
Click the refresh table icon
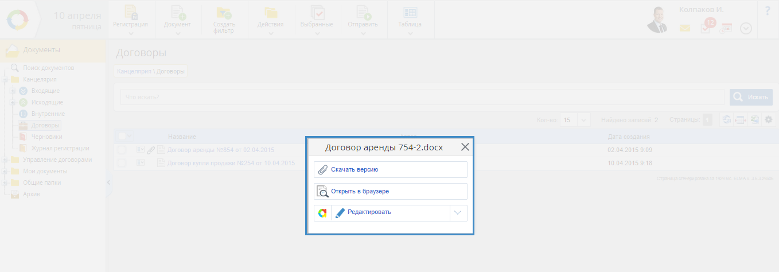(x=726, y=119)
